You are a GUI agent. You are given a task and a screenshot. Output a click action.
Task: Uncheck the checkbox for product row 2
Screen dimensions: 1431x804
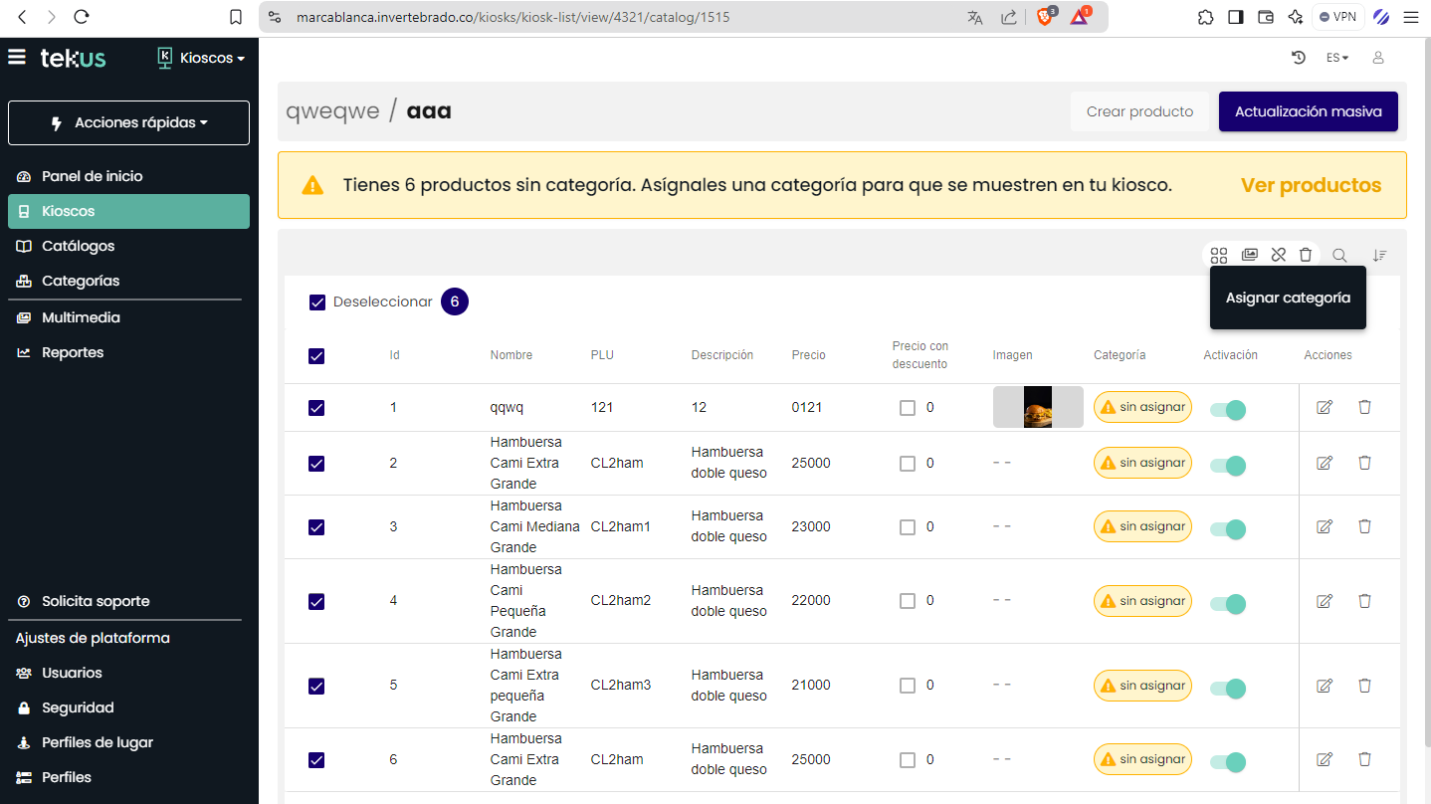pyautogui.click(x=316, y=464)
